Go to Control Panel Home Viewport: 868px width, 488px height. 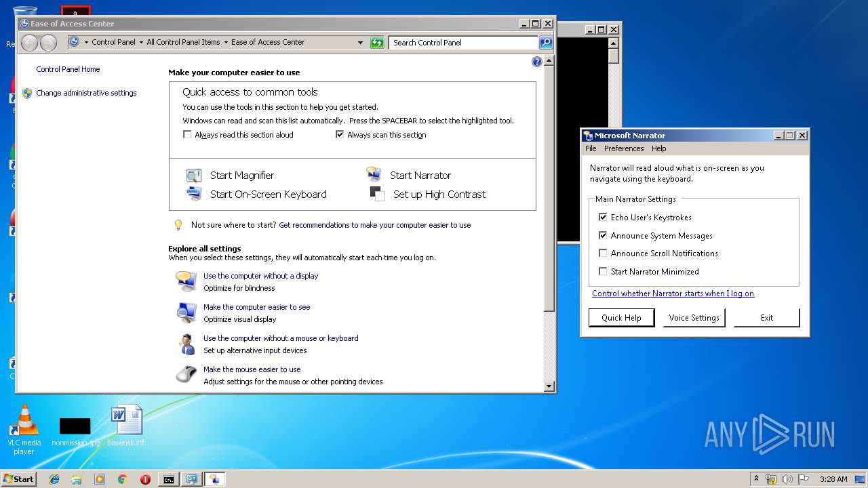[x=68, y=69]
